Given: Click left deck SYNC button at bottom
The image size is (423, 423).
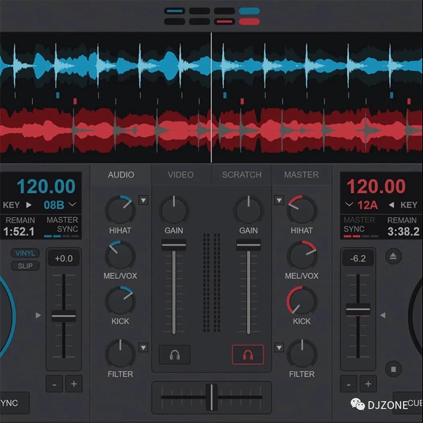Looking at the screenshot, I should click(14, 402).
